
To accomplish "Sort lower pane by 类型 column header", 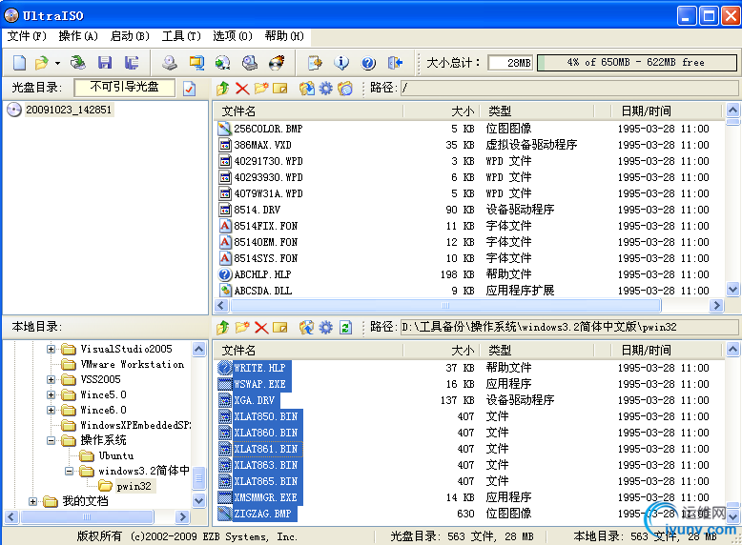I will click(x=537, y=351).
